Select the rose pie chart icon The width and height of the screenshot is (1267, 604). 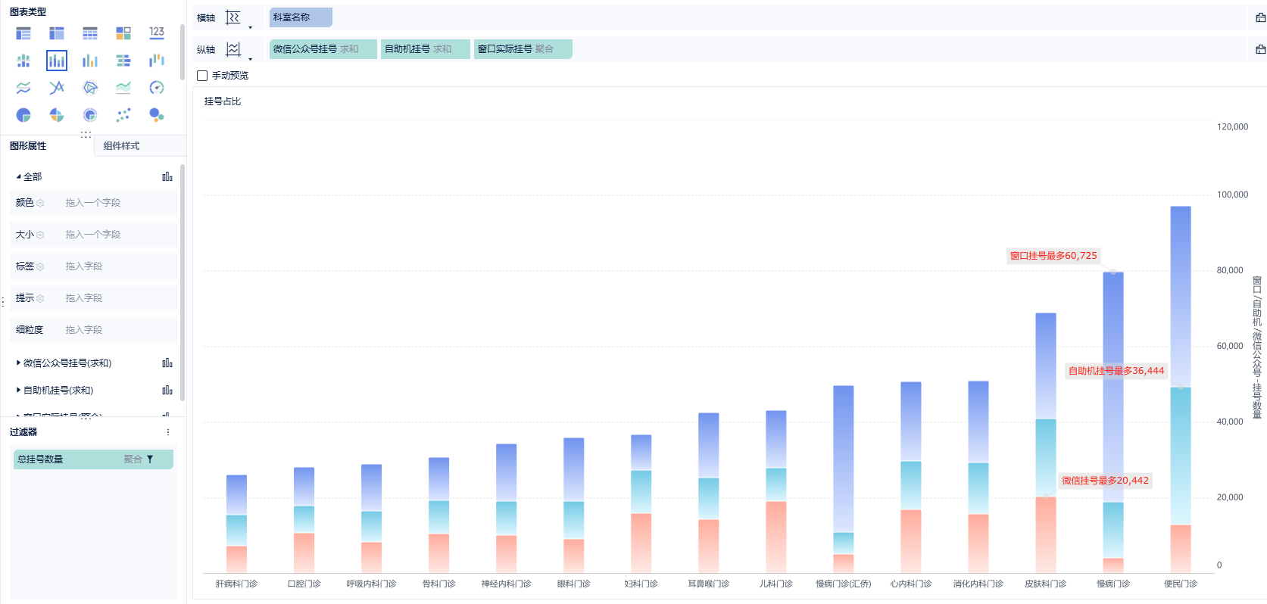pos(57,115)
